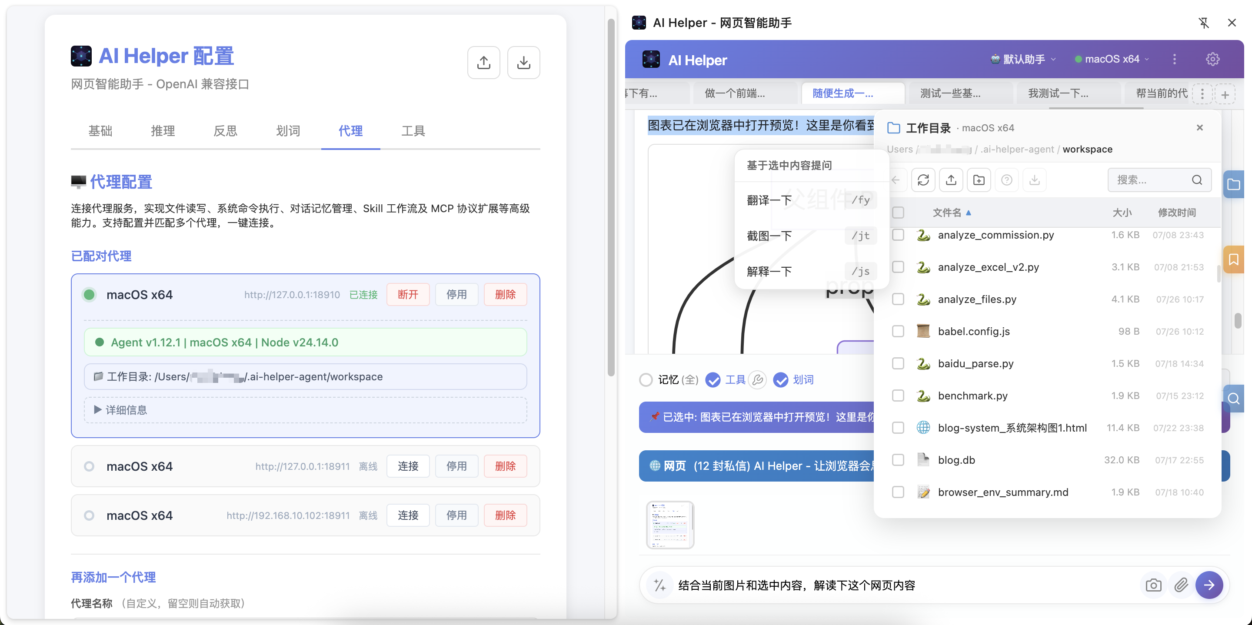Go back using the file panel arrow
This screenshot has height=625, width=1252.
896,180
